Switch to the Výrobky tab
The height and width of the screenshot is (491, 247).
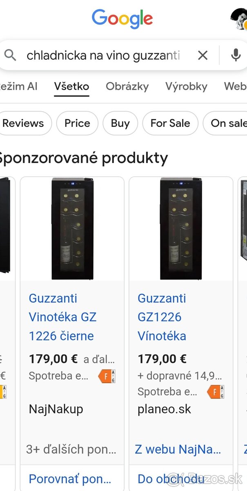pos(186,86)
